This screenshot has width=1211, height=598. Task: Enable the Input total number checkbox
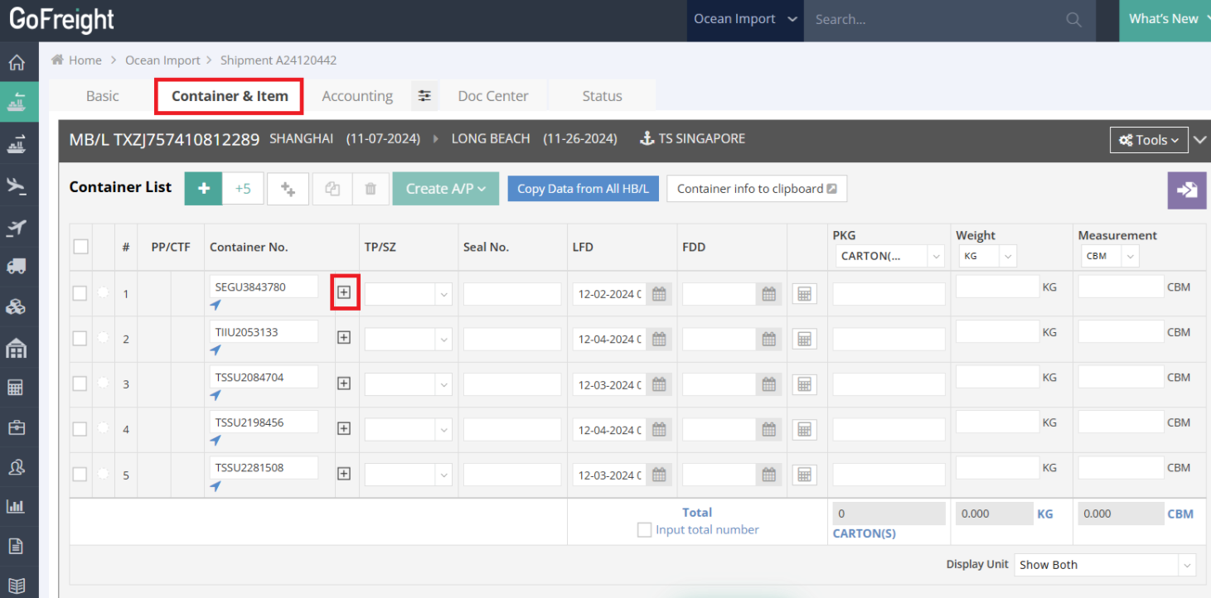644,529
